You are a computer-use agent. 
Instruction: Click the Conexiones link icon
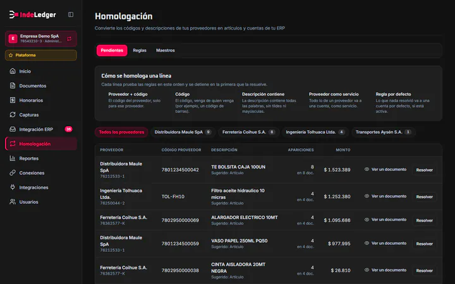(13, 173)
